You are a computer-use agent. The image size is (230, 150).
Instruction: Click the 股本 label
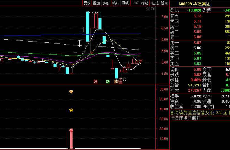click(x=207, y=96)
